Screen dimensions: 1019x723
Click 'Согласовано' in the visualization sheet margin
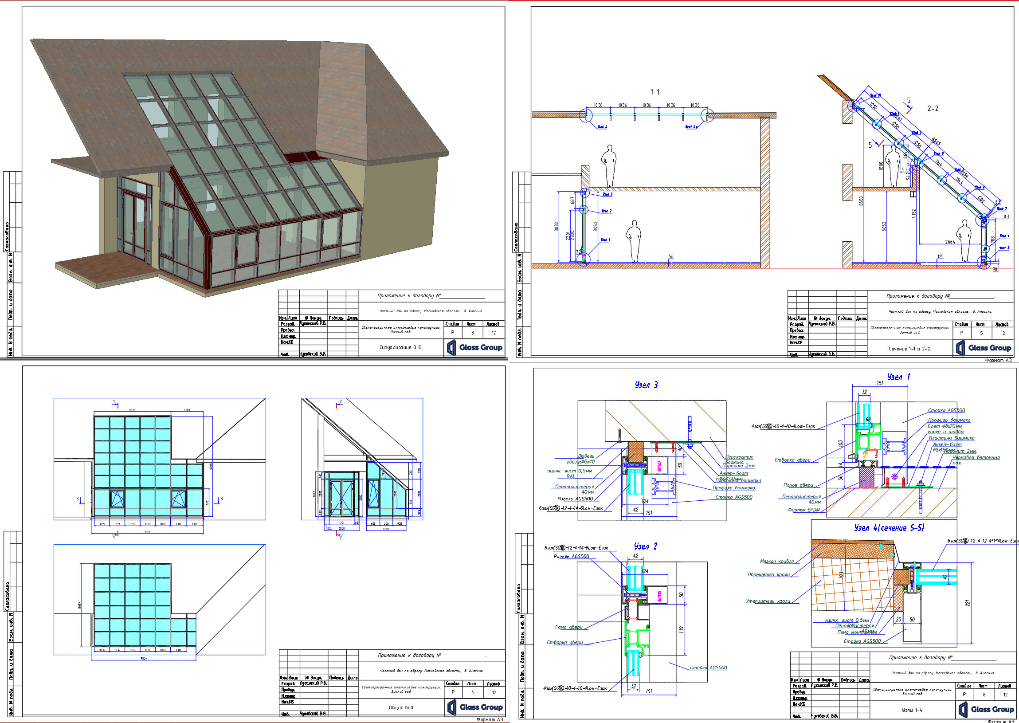tap(7, 236)
